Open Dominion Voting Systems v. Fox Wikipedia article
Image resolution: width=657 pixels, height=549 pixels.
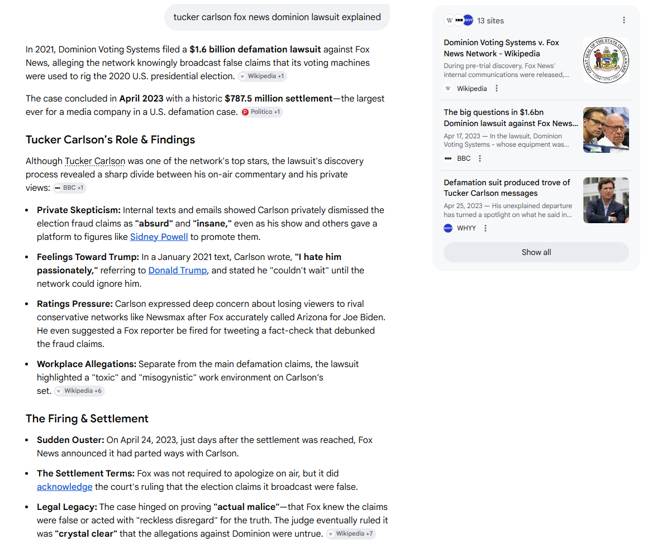click(501, 48)
